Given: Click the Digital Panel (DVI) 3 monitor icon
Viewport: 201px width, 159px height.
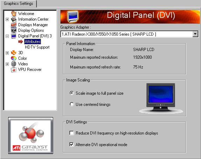Looking at the screenshot, I should pyautogui.click(x=14, y=36).
